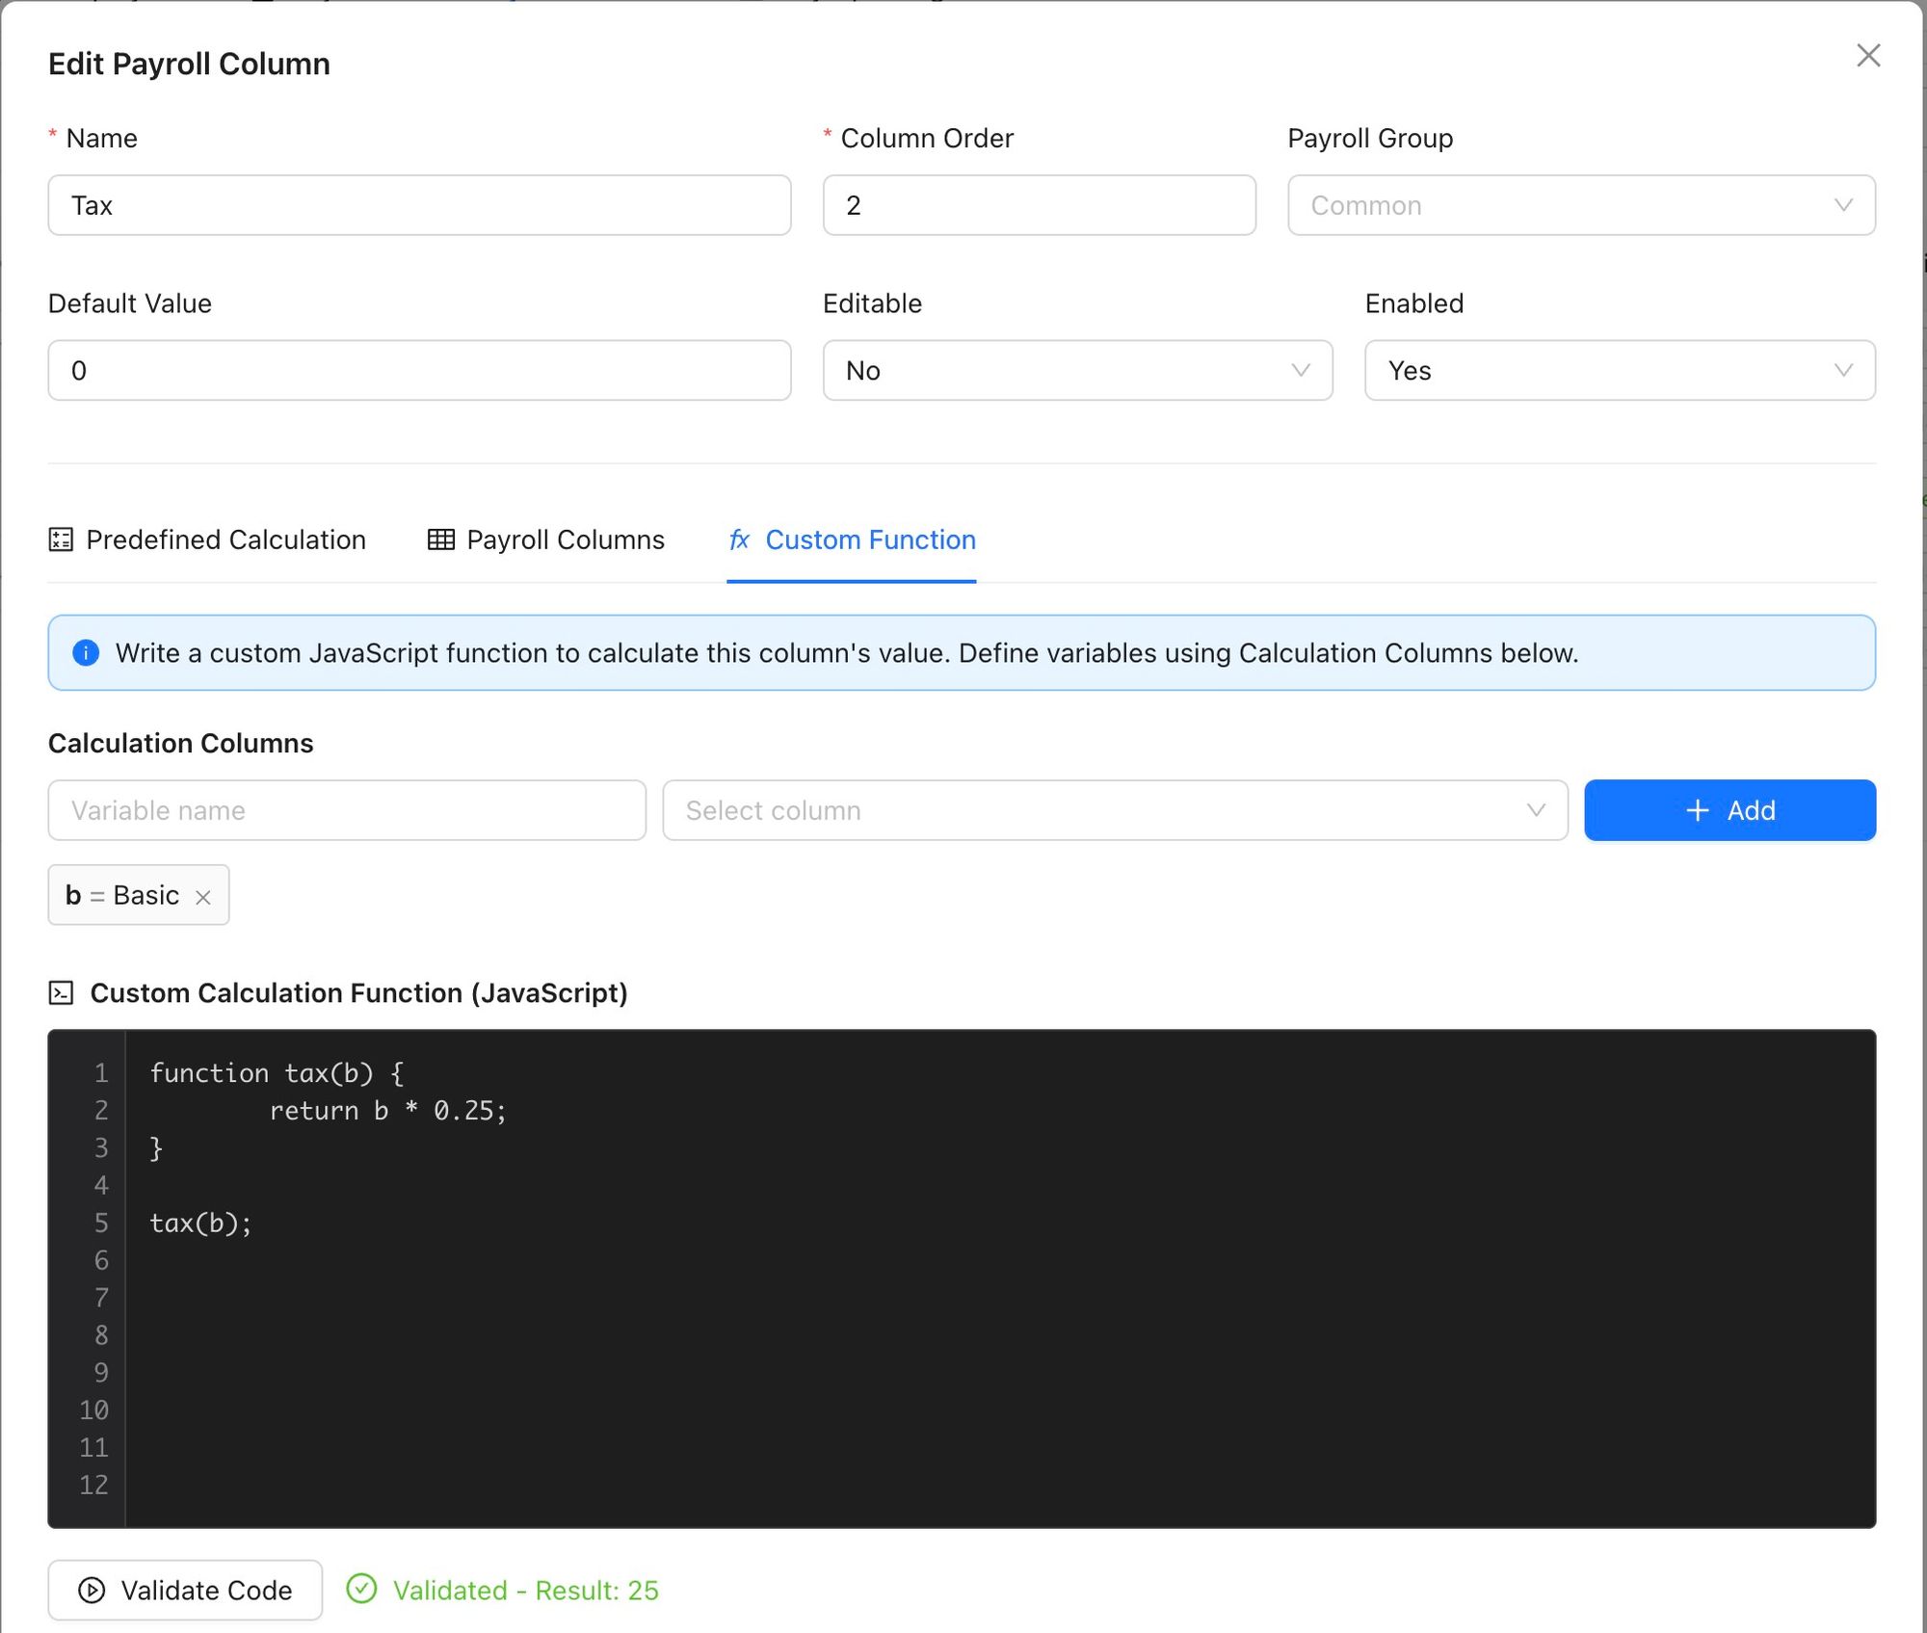1927x1633 pixels.
Task: Click the fx Custom Function icon
Action: tap(739, 540)
